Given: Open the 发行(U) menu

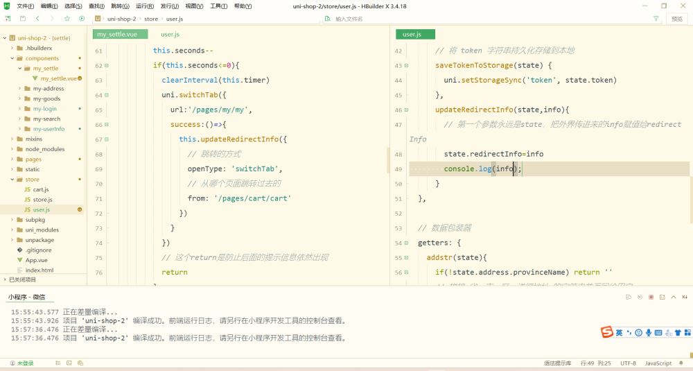Looking at the screenshot, I should (169, 6).
